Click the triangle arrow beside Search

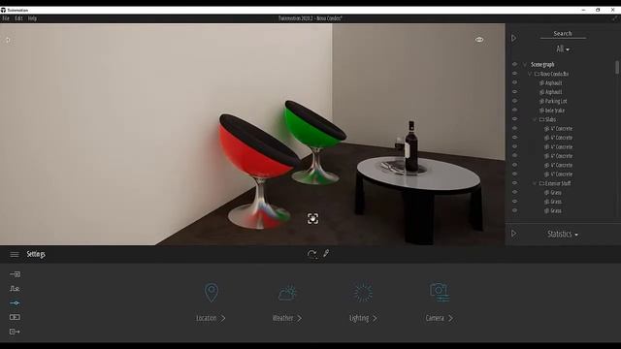click(x=513, y=39)
